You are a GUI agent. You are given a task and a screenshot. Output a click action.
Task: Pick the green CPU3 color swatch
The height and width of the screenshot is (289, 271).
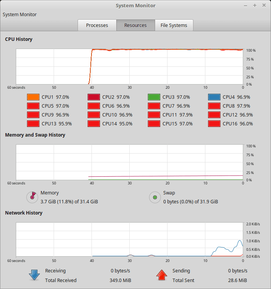tap(154, 97)
